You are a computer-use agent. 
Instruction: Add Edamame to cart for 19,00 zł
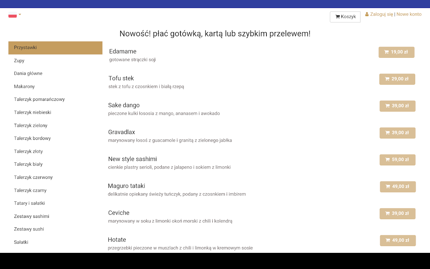(x=396, y=52)
